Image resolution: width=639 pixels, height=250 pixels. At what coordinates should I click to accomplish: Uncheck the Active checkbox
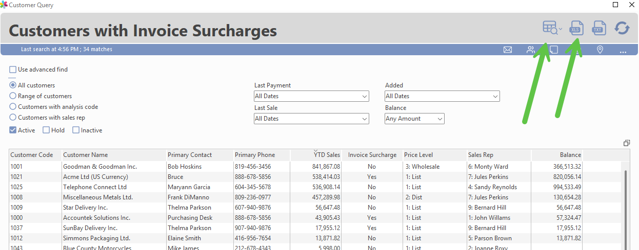click(x=13, y=130)
